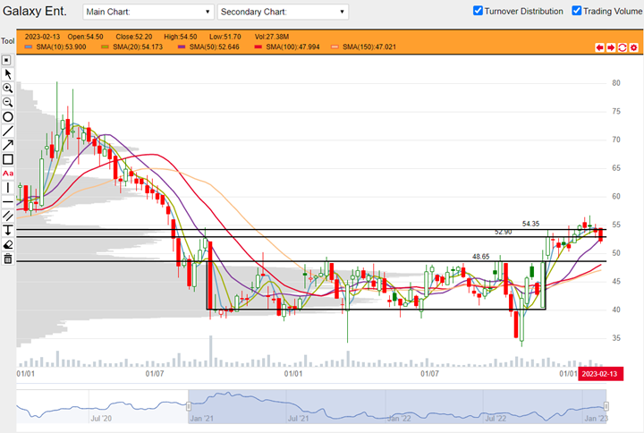
Task: Select the parallel channel lines tool
Action: tap(8, 216)
